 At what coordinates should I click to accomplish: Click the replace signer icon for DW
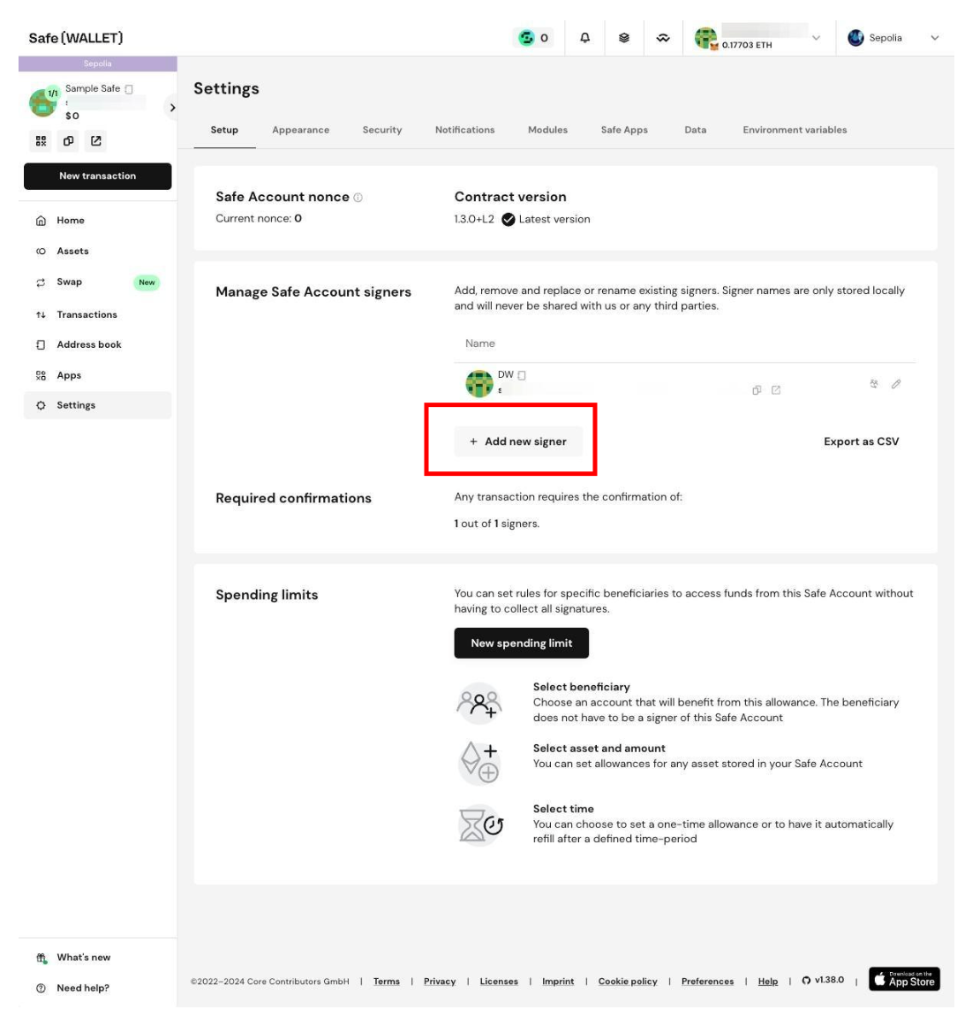(x=874, y=384)
